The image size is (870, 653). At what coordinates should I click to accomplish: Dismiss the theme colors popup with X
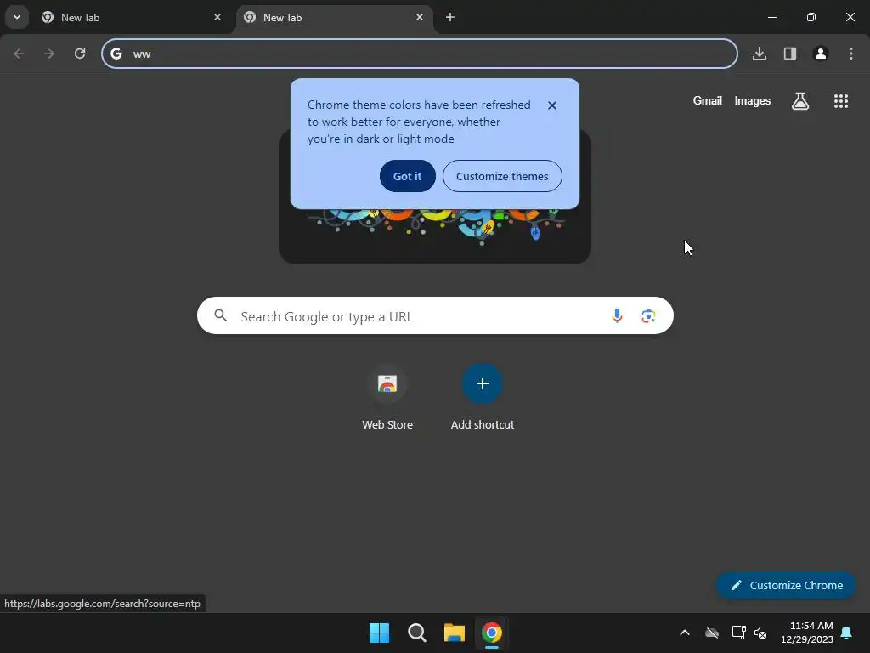552,105
